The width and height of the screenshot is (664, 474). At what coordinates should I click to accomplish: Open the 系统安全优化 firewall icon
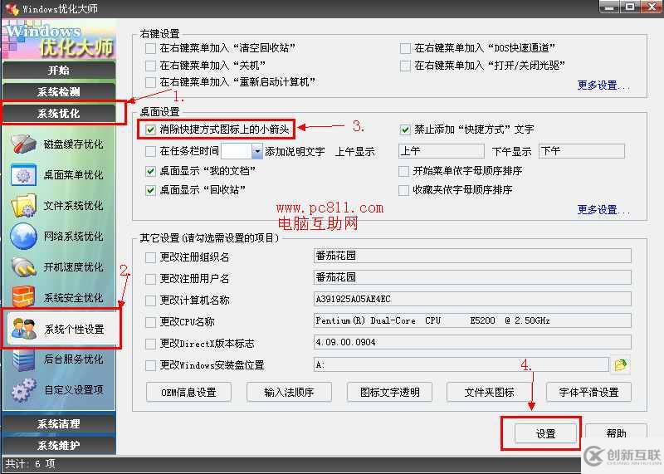[x=24, y=296]
